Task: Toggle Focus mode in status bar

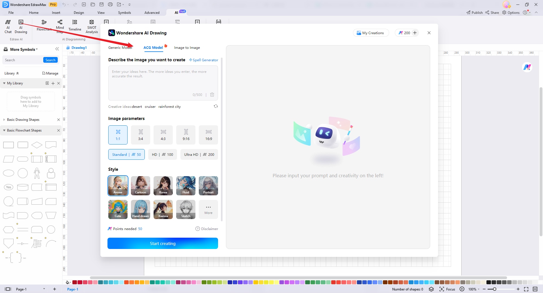Action: tap(447, 289)
